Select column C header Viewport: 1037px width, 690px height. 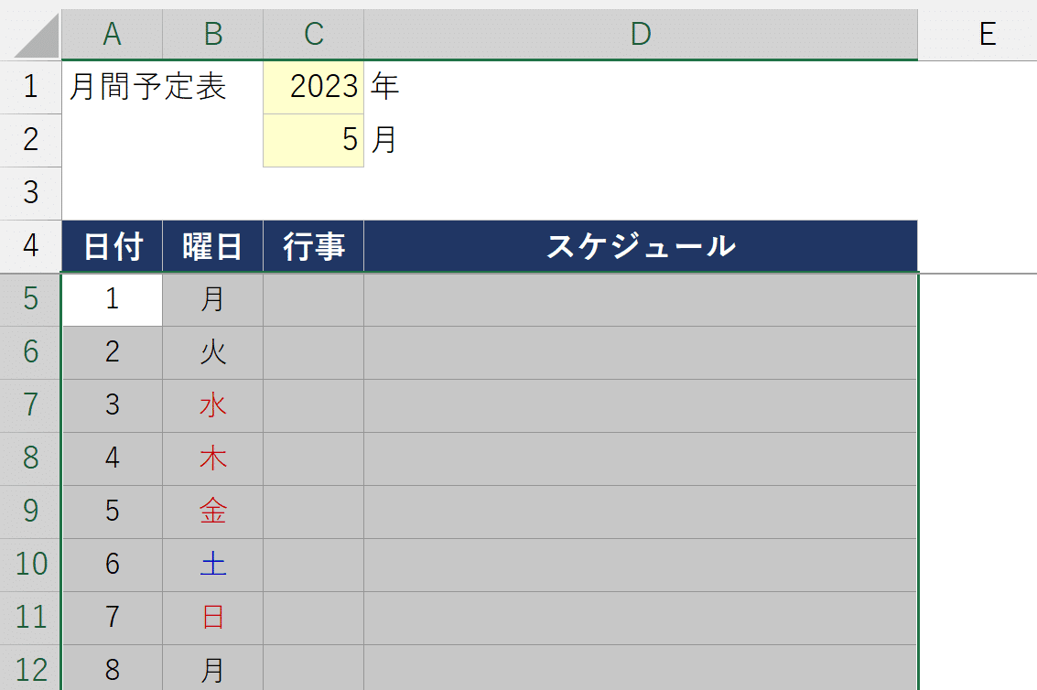[314, 34]
